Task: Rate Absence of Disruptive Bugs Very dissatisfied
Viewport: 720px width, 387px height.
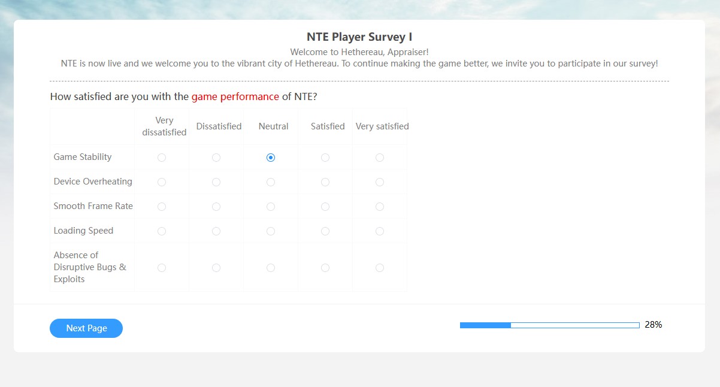Action: [x=162, y=268]
